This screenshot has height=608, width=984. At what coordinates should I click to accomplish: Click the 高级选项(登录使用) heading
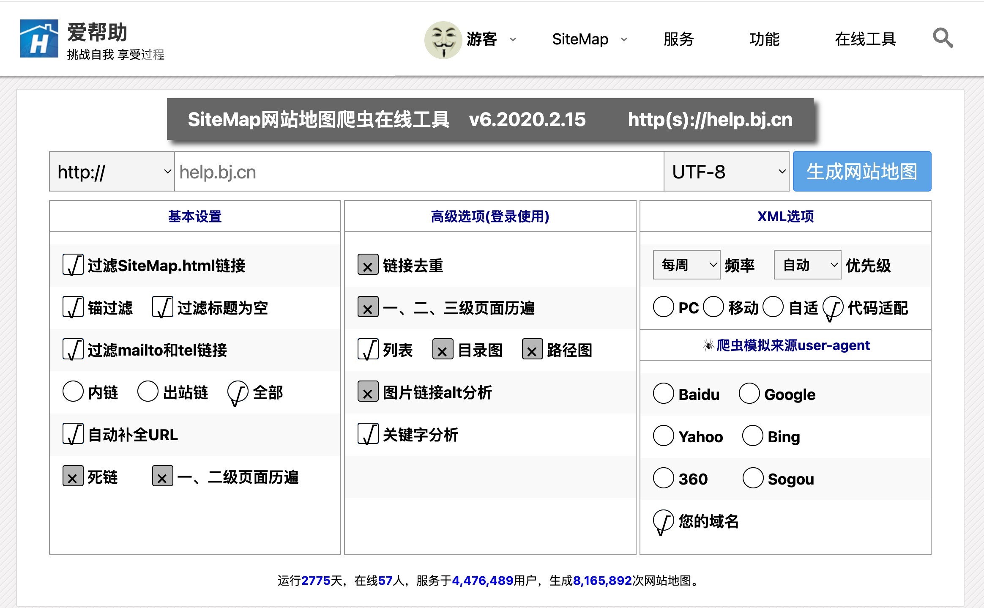pyautogui.click(x=490, y=216)
